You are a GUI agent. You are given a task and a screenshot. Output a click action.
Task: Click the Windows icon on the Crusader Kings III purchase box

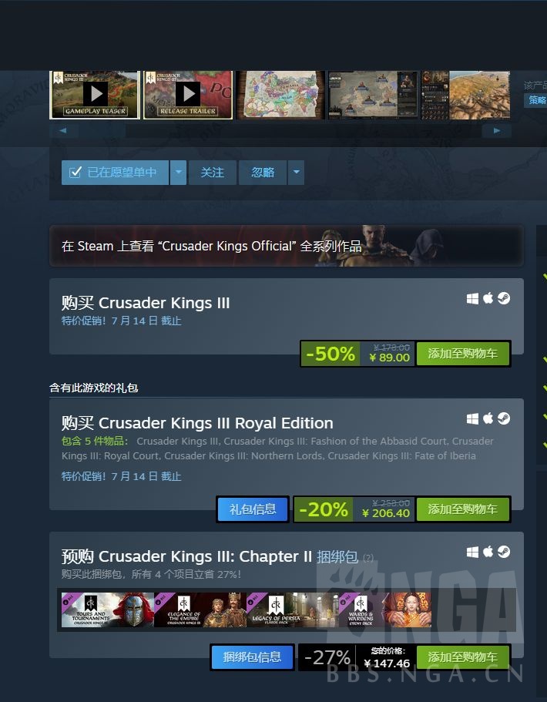[472, 299]
